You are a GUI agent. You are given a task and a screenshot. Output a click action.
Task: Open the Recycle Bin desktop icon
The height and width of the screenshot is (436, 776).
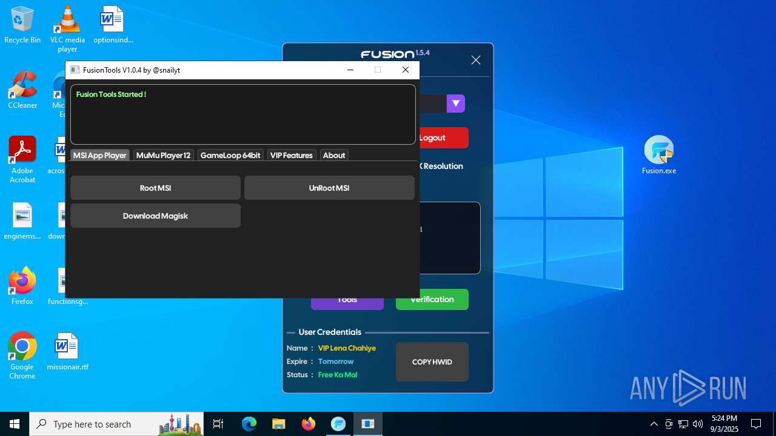click(22, 25)
